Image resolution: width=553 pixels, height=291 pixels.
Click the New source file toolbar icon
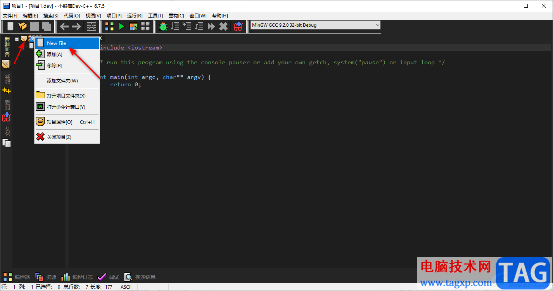point(10,26)
